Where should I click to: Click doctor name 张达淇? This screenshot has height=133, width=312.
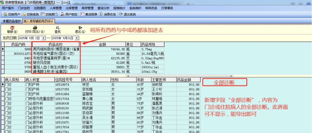pyautogui.click(x=164, y=108)
